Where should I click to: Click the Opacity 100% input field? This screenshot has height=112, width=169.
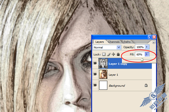pyautogui.click(x=140, y=47)
